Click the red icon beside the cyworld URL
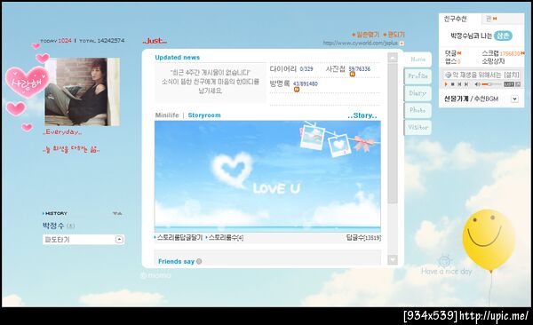Image resolution: width=533 pixels, height=325 pixels. [x=402, y=44]
